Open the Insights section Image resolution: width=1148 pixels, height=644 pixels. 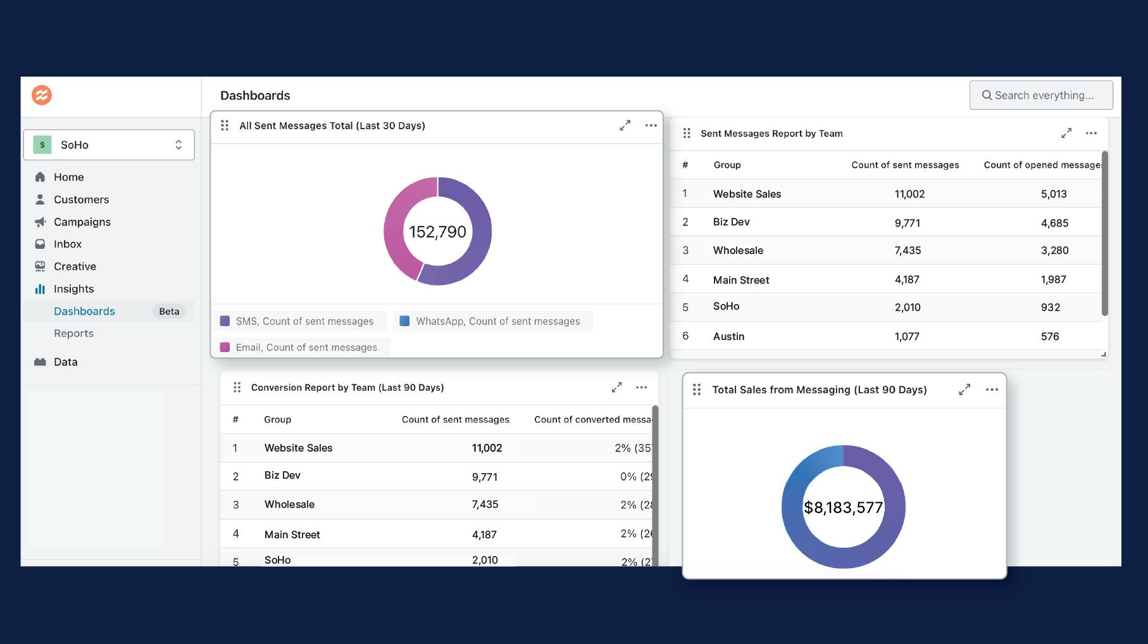click(x=73, y=289)
